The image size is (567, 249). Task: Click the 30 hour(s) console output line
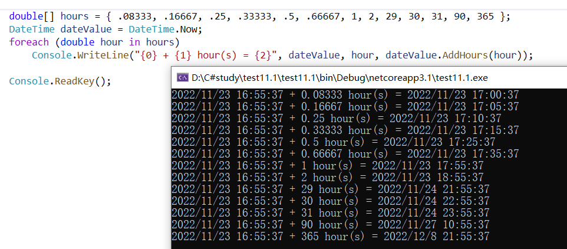pos(330,201)
